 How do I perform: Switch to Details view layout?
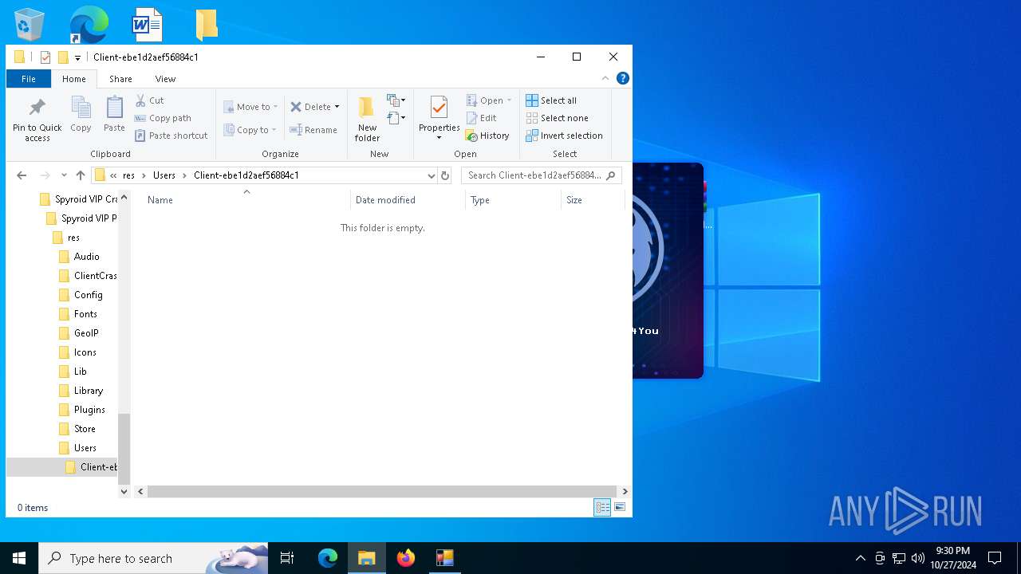pyautogui.click(x=602, y=508)
